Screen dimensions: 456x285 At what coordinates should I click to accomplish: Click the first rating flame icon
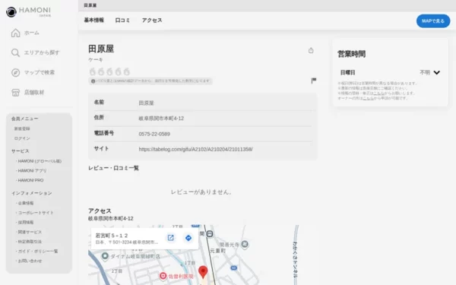coord(93,71)
